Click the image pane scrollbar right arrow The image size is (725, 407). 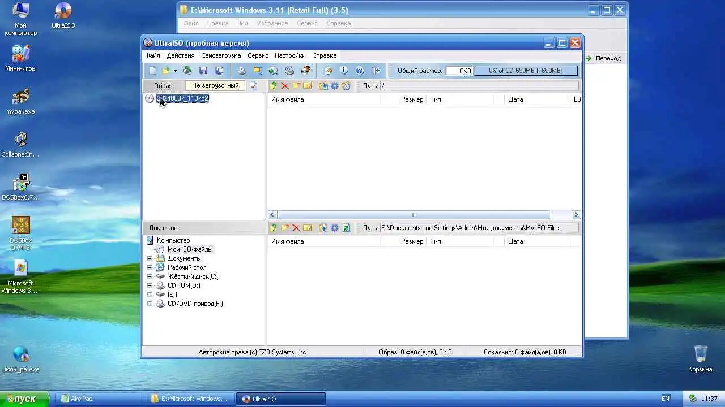(x=576, y=215)
